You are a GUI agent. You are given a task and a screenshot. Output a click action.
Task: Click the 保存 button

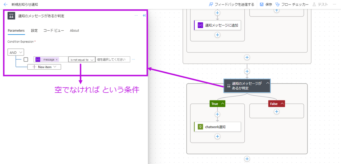tap(266, 5)
